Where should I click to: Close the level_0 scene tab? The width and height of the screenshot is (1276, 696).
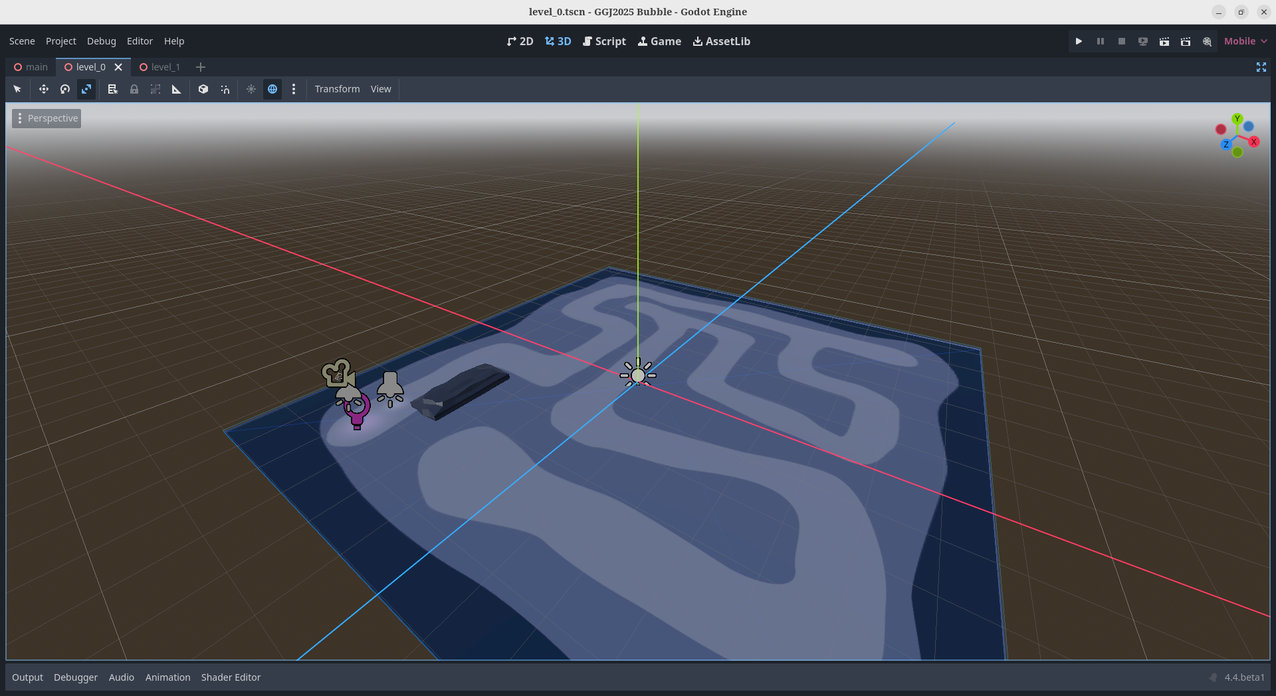click(118, 67)
